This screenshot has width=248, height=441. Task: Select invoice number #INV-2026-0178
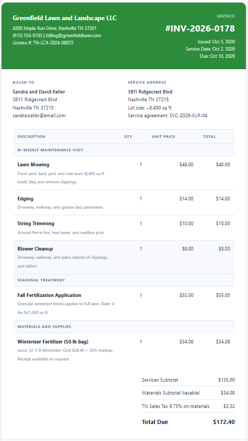coord(200,28)
